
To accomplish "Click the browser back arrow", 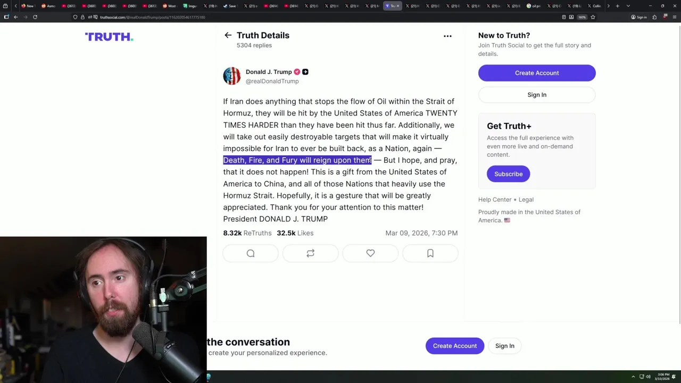I will pos(16,17).
